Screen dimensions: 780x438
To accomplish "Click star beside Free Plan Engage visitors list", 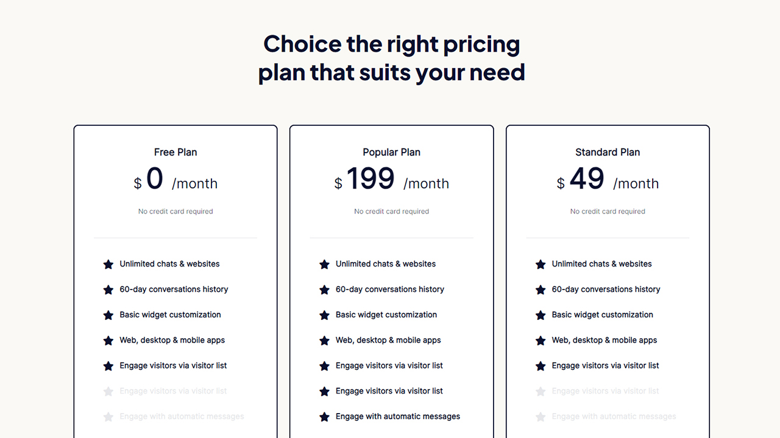I will tap(108, 366).
